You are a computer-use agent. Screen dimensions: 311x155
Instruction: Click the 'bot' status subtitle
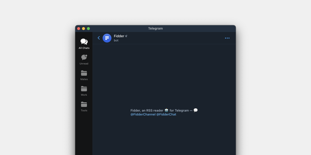pyautogui.click(x=116, y=41)
